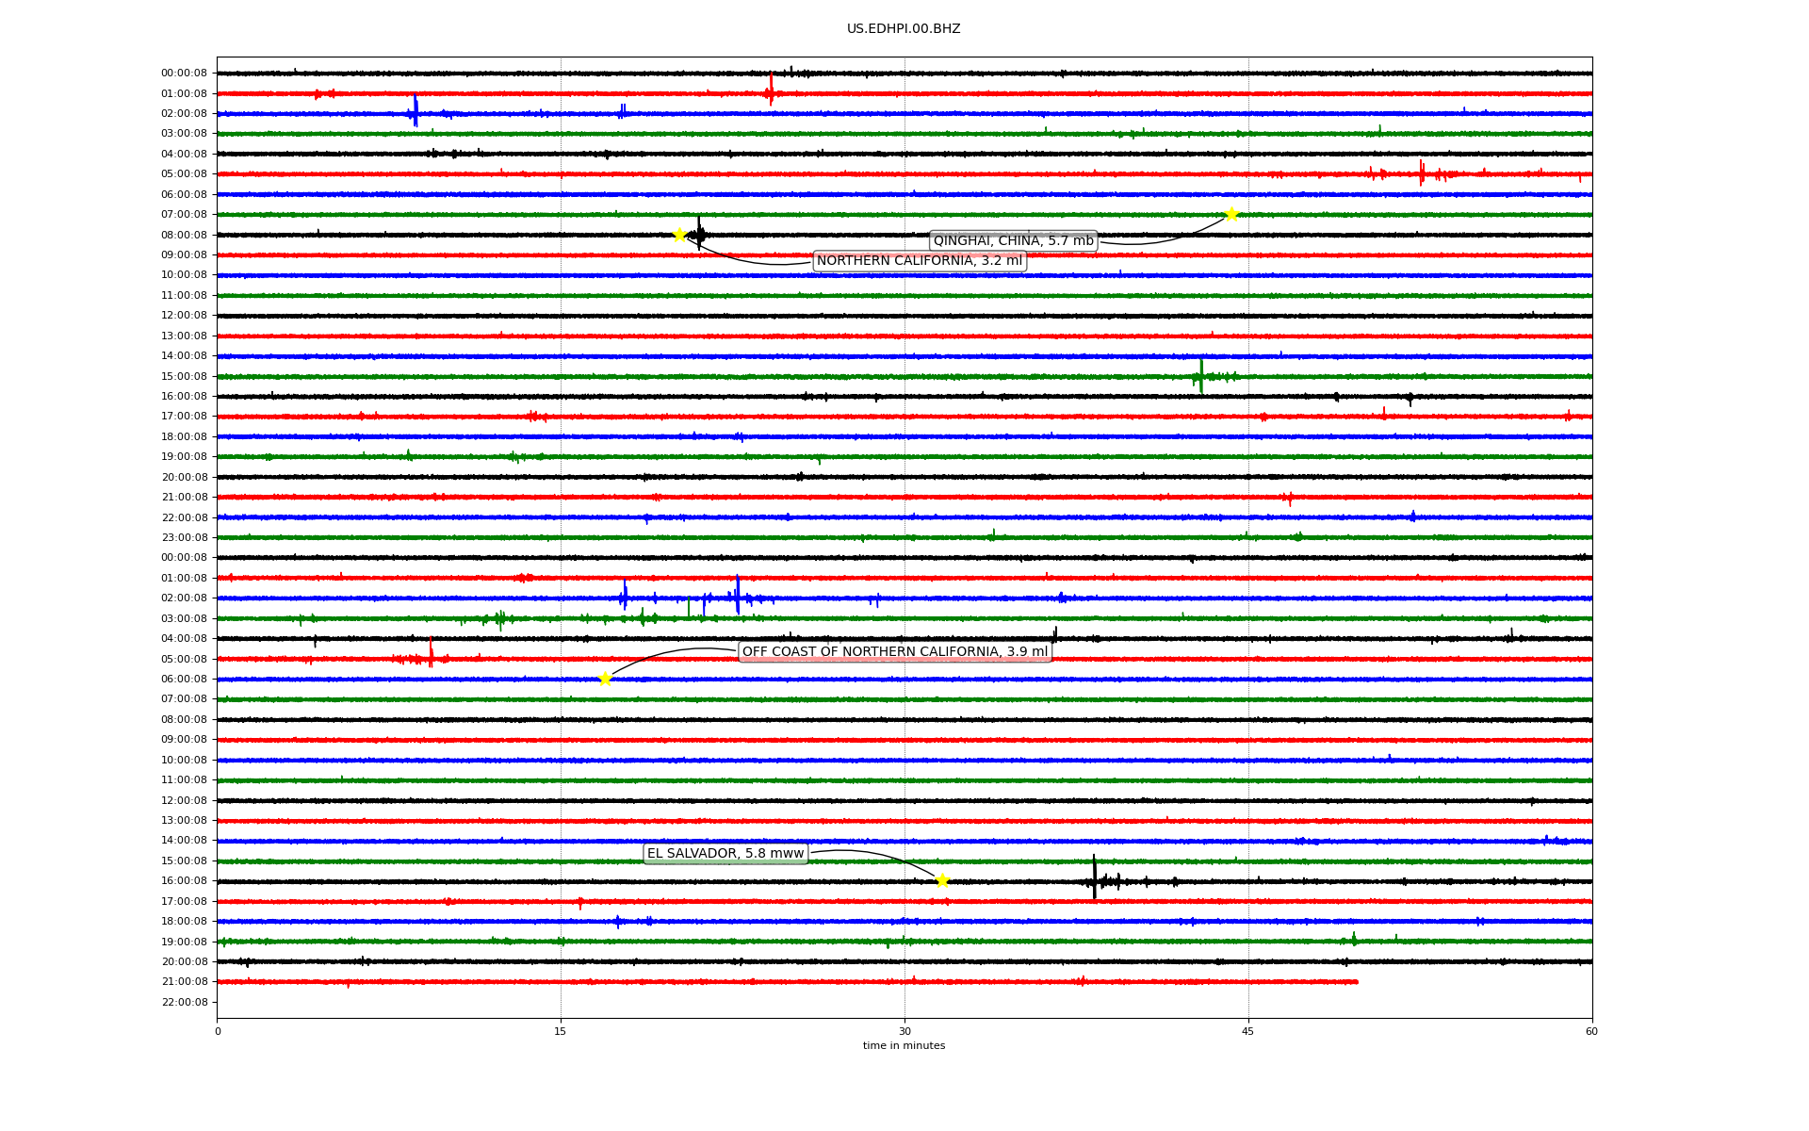1809x1131 pixels.
Task: Click the 15 minute x-axis tick label
Action: coord(561,1031)
